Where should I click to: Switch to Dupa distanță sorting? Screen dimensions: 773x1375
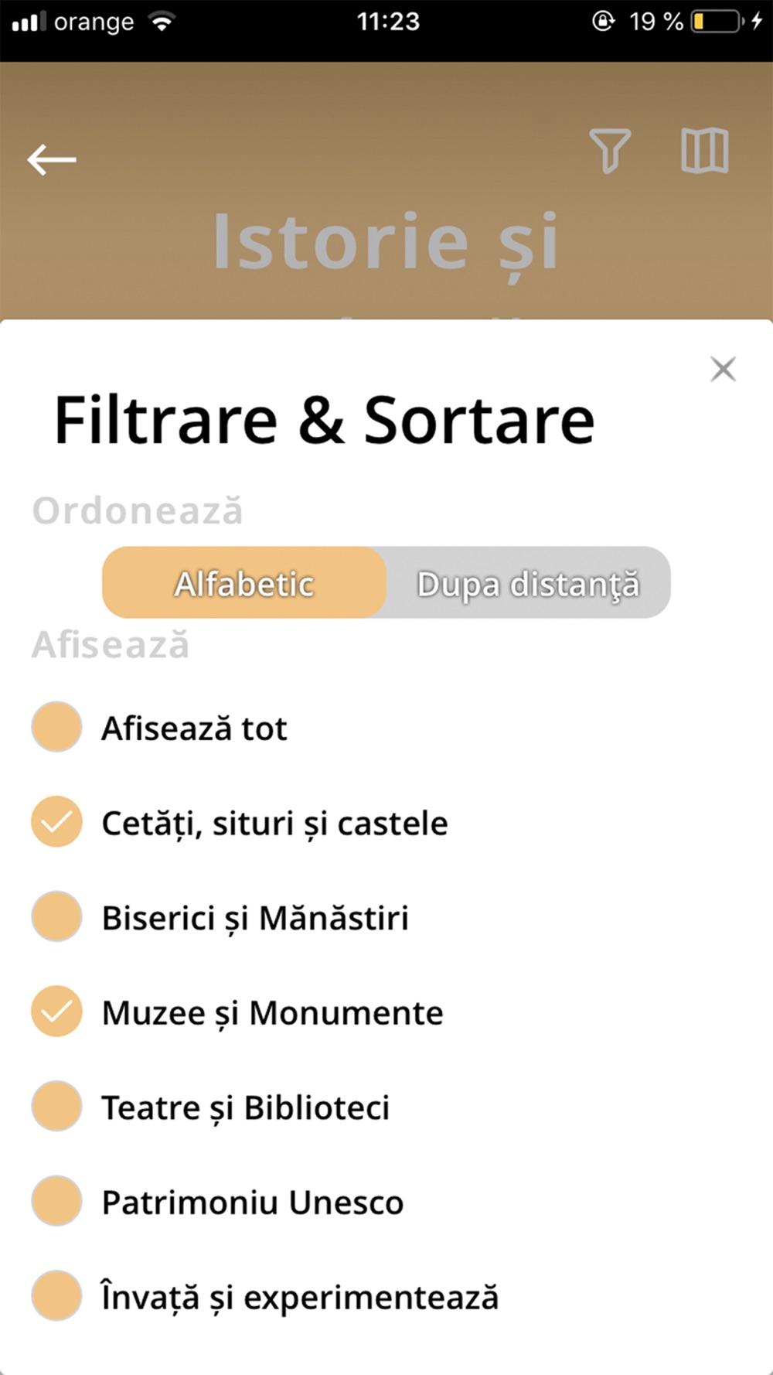[x=529, y=583]
